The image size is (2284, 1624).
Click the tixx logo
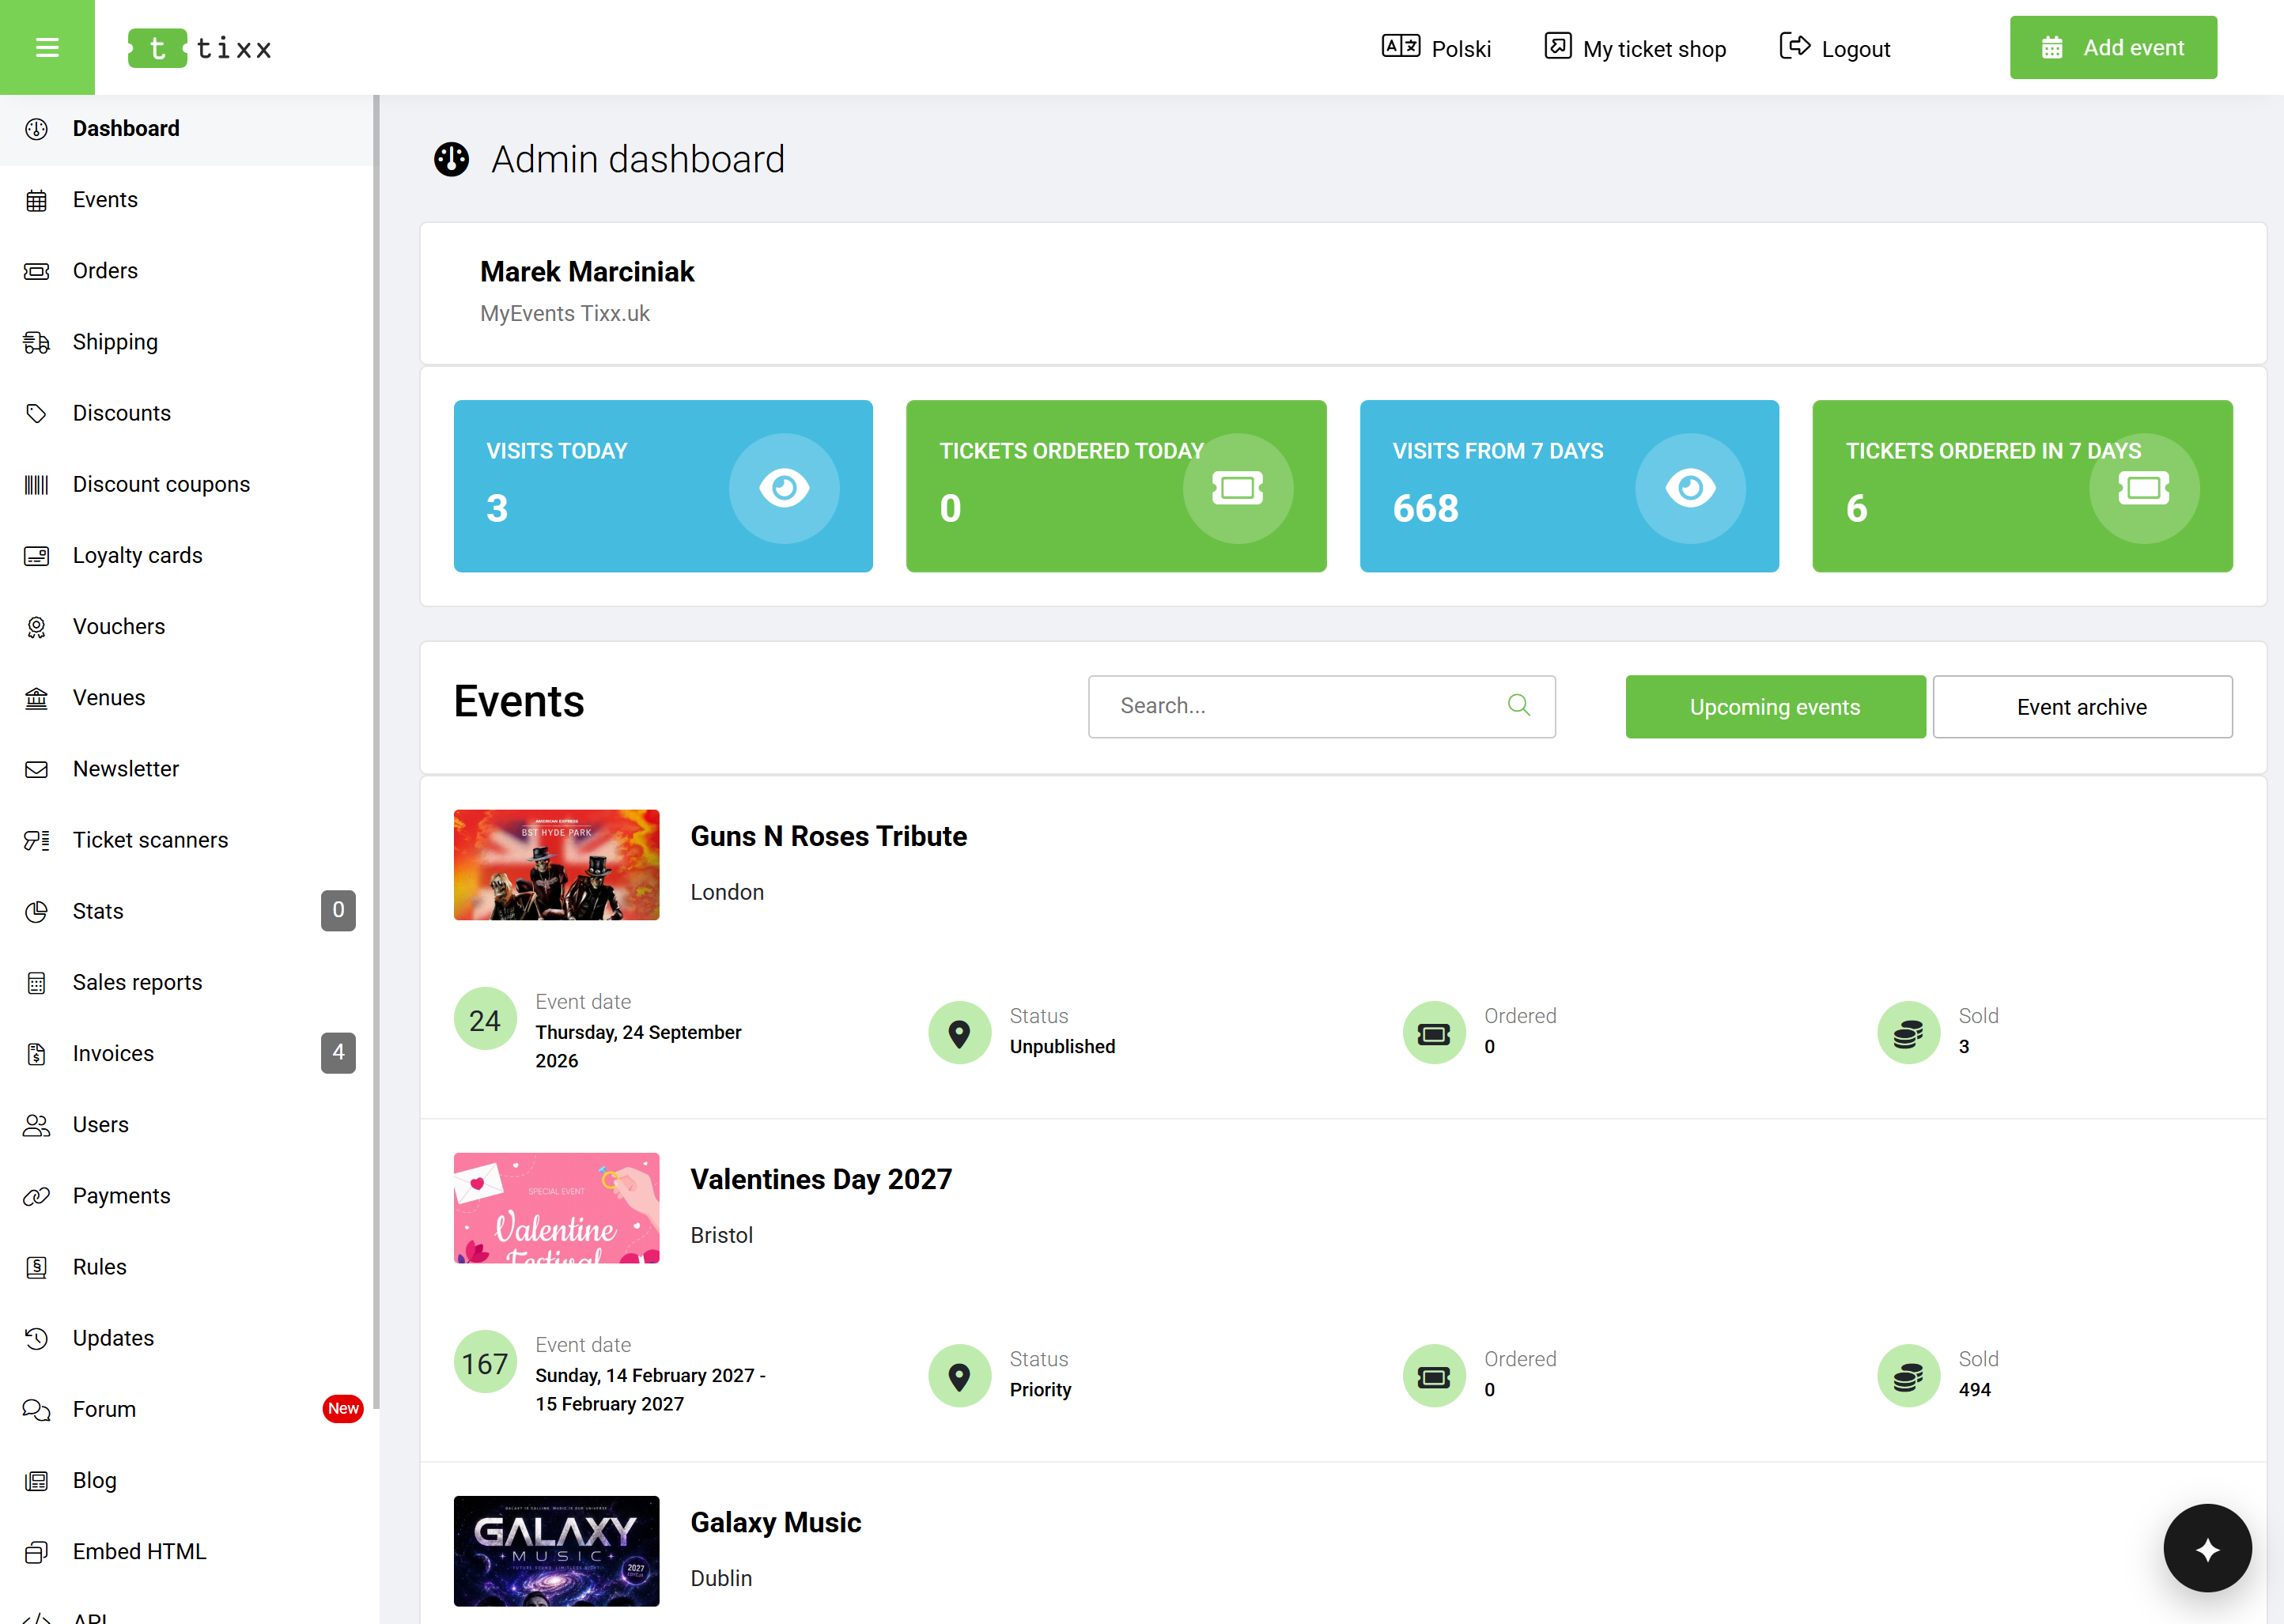click(x=200, y=48)
